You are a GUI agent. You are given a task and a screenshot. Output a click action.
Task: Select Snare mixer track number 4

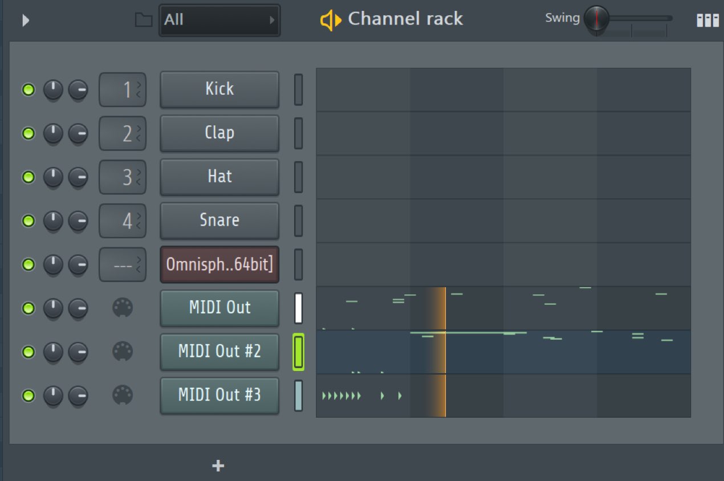tap(123, 221)
